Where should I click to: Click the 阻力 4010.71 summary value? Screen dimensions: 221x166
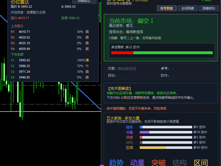20,18
